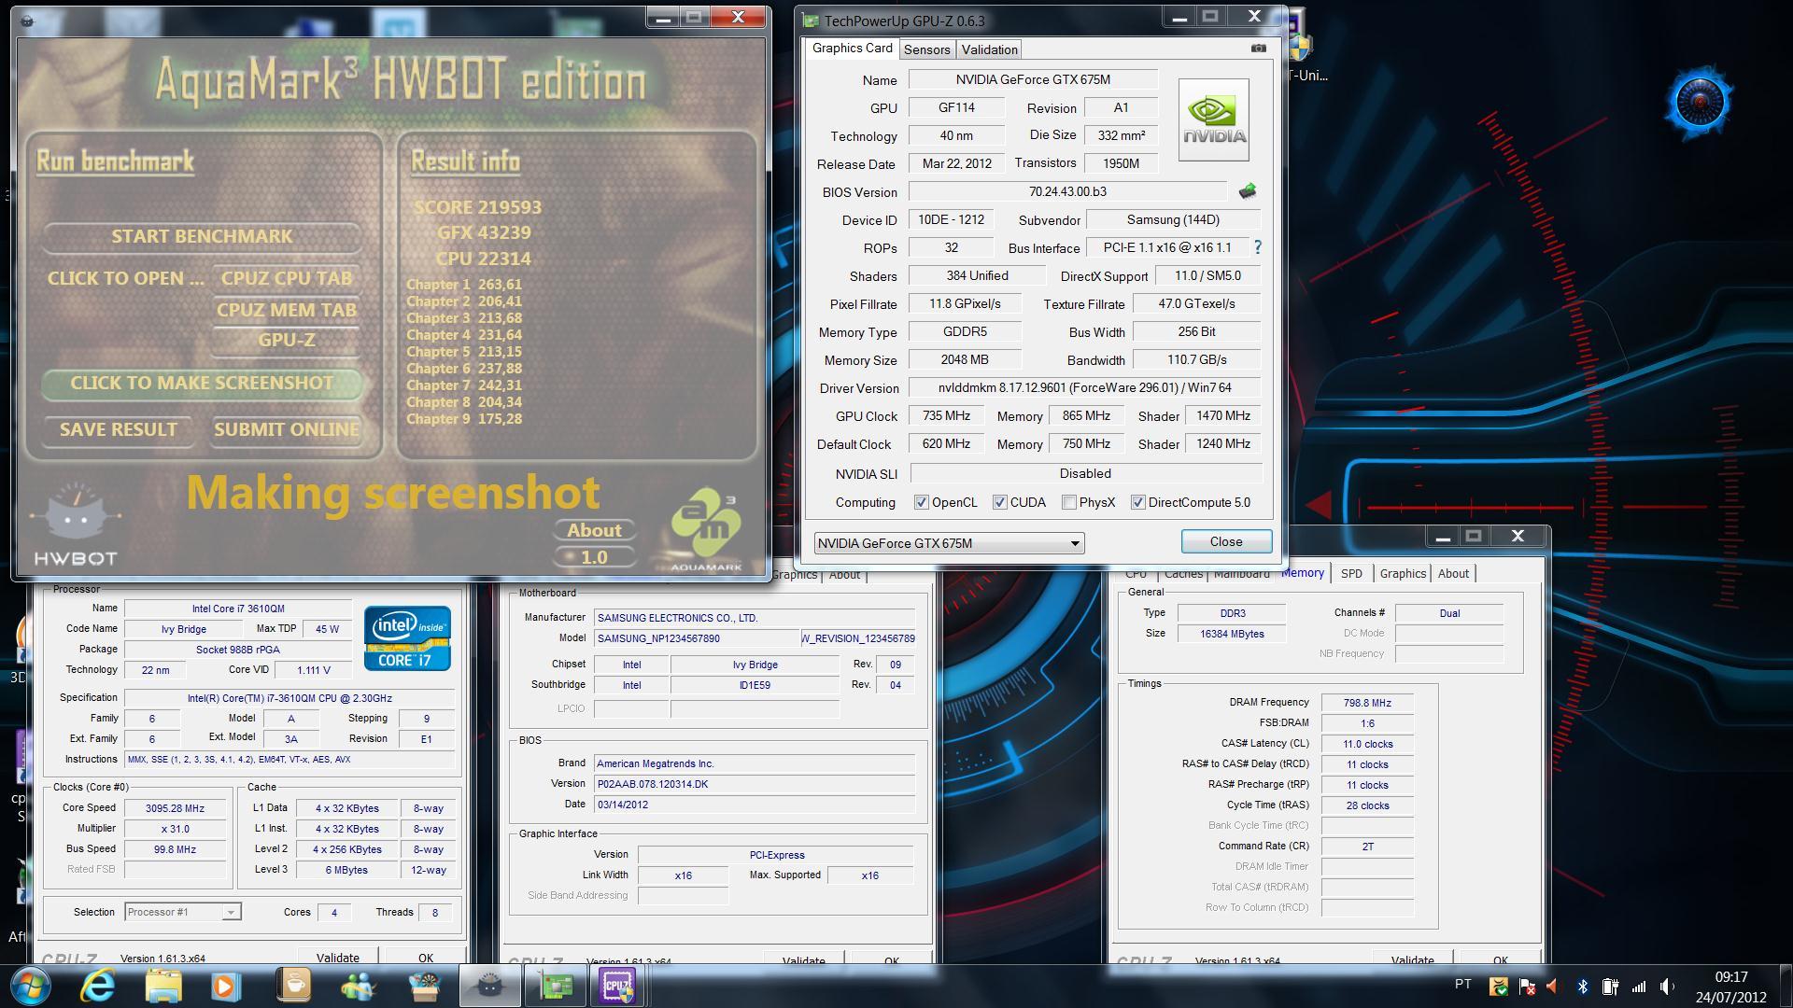This screenshot has height=1008, width=1793.
Task: Click the BIOS Version field 70.24.43.00.b3
Action: (1067, 191)
